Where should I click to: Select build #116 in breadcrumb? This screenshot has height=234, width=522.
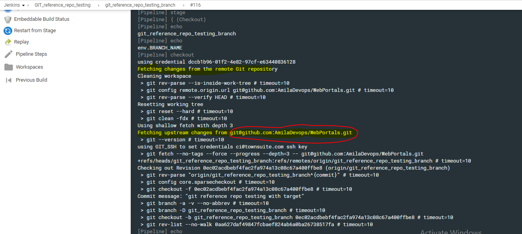195,5
